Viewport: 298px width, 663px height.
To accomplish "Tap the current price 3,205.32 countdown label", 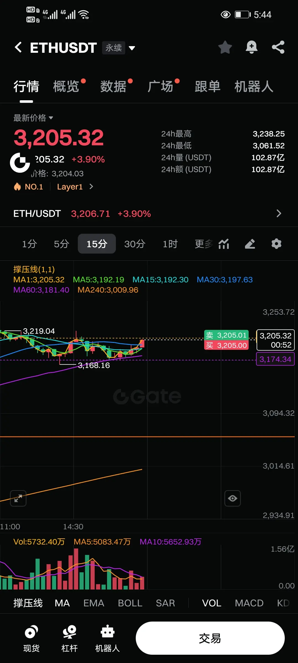I will pos(275,340).
